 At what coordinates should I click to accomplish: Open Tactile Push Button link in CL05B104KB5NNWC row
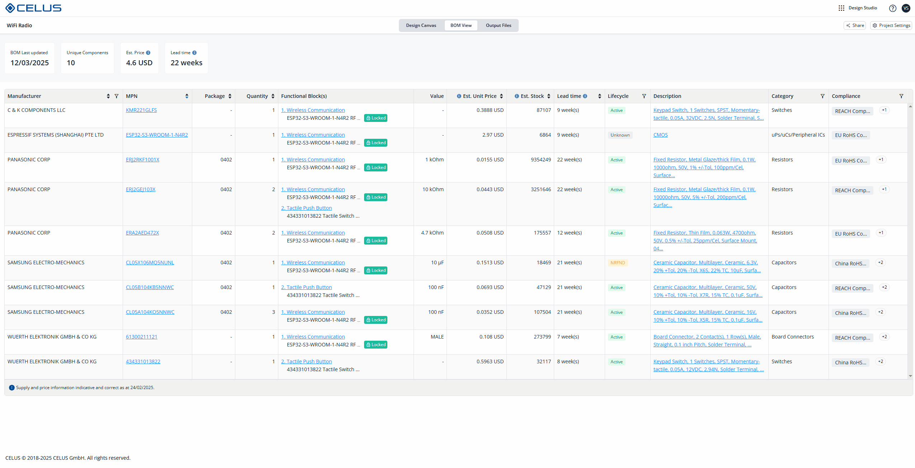306,287
